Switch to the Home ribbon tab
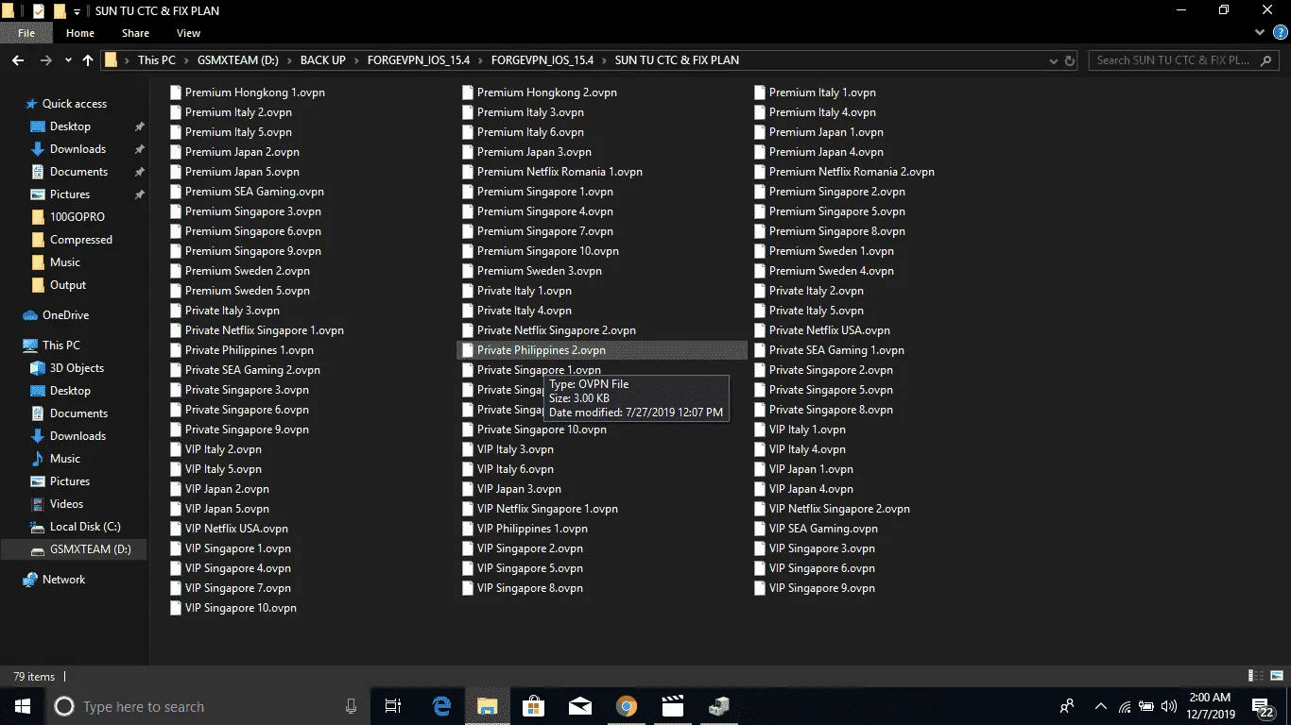This screenshot has width=1291, height=725. (80, 33)
